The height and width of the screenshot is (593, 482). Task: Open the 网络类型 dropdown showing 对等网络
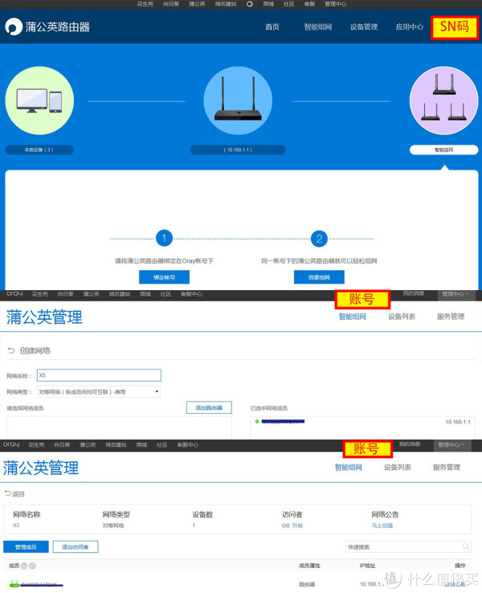[99, 392]
